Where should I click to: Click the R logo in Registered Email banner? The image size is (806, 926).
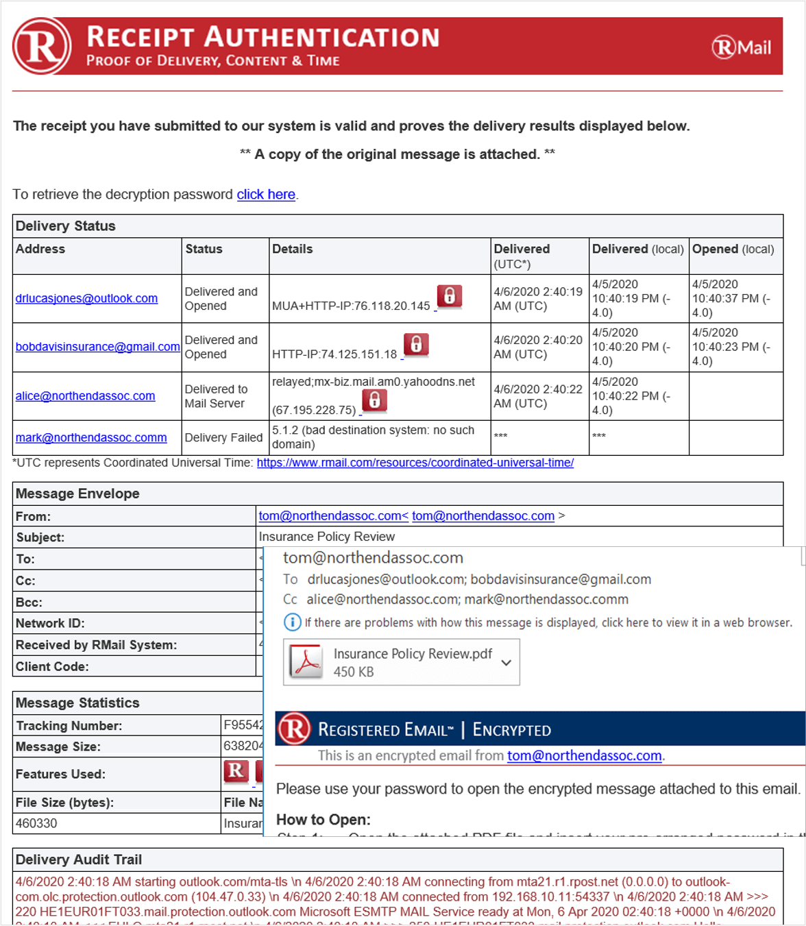pos(295,729)
